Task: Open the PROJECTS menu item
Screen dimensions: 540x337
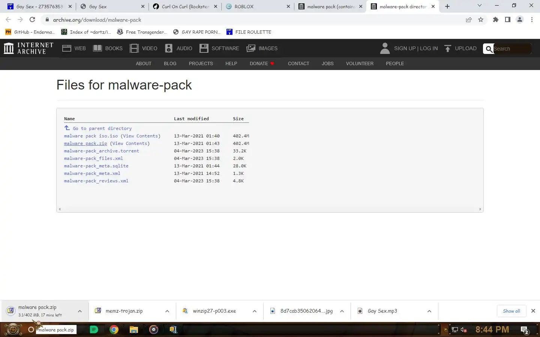Action: (201, 64)
